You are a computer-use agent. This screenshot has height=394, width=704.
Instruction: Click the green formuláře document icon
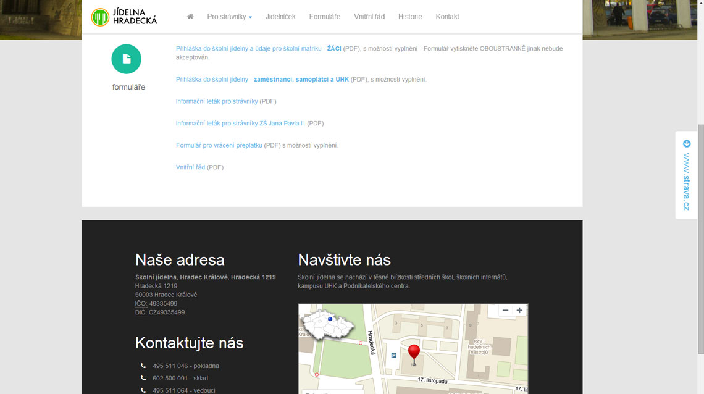[x=126, y=59]
